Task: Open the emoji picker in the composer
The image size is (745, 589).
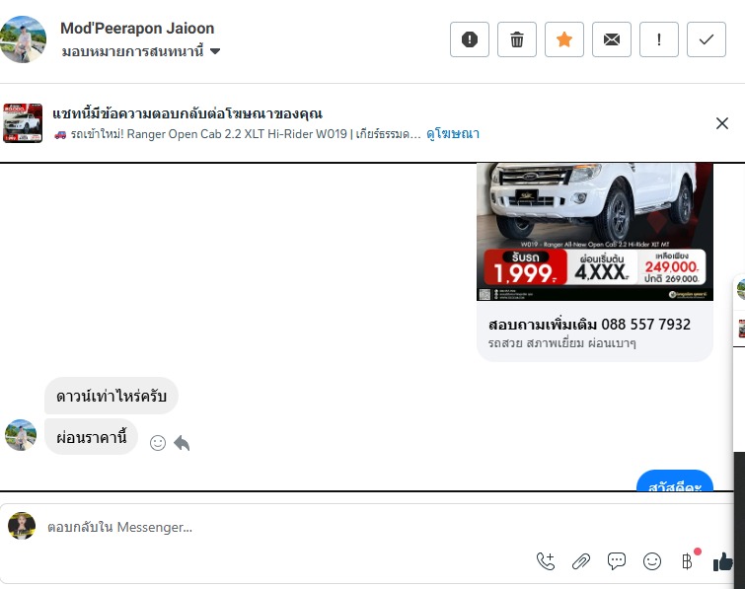Action: (x=652, y=561)
